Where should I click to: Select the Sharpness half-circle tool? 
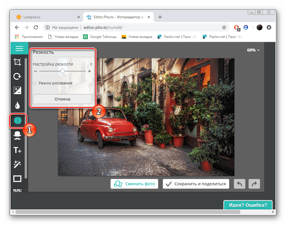coord(18,121)
